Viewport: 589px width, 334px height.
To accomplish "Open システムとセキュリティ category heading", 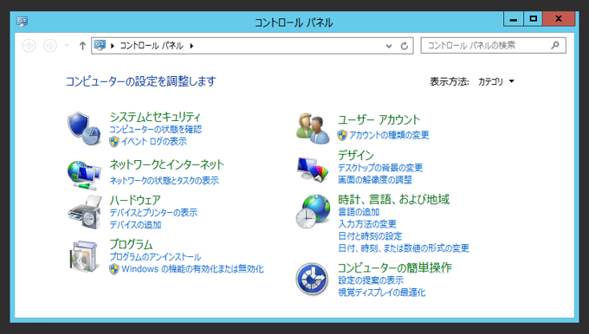I will [155, 117].
